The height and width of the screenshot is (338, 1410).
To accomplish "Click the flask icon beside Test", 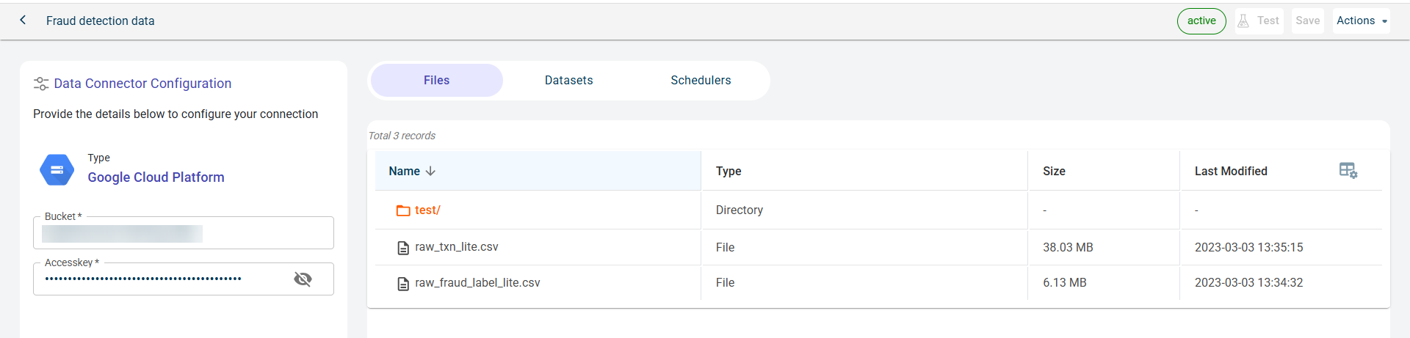I will (x=1243, y=21).
